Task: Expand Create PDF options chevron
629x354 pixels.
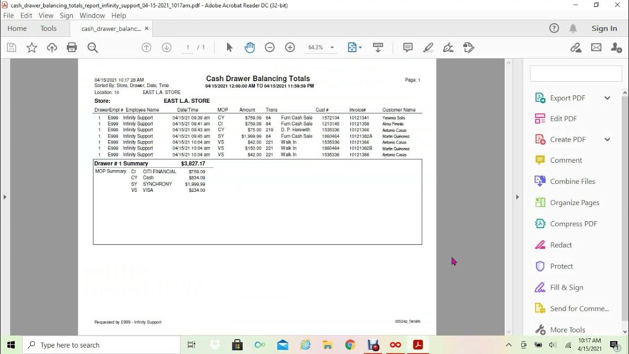Action: (x=607, y=139)
